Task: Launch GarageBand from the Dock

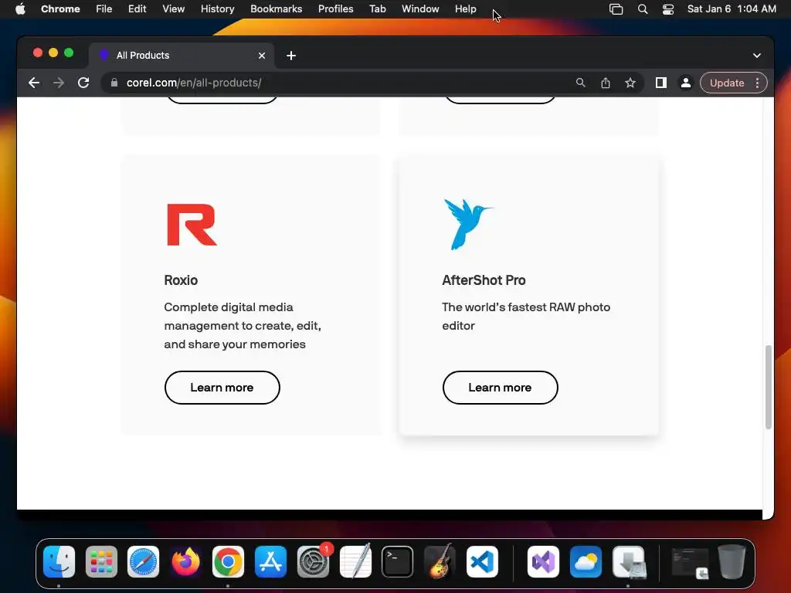Action: click(440, 562)
